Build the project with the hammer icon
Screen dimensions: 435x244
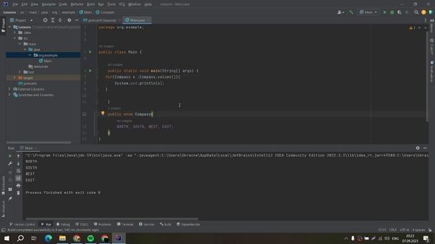(x=351, y=12)
